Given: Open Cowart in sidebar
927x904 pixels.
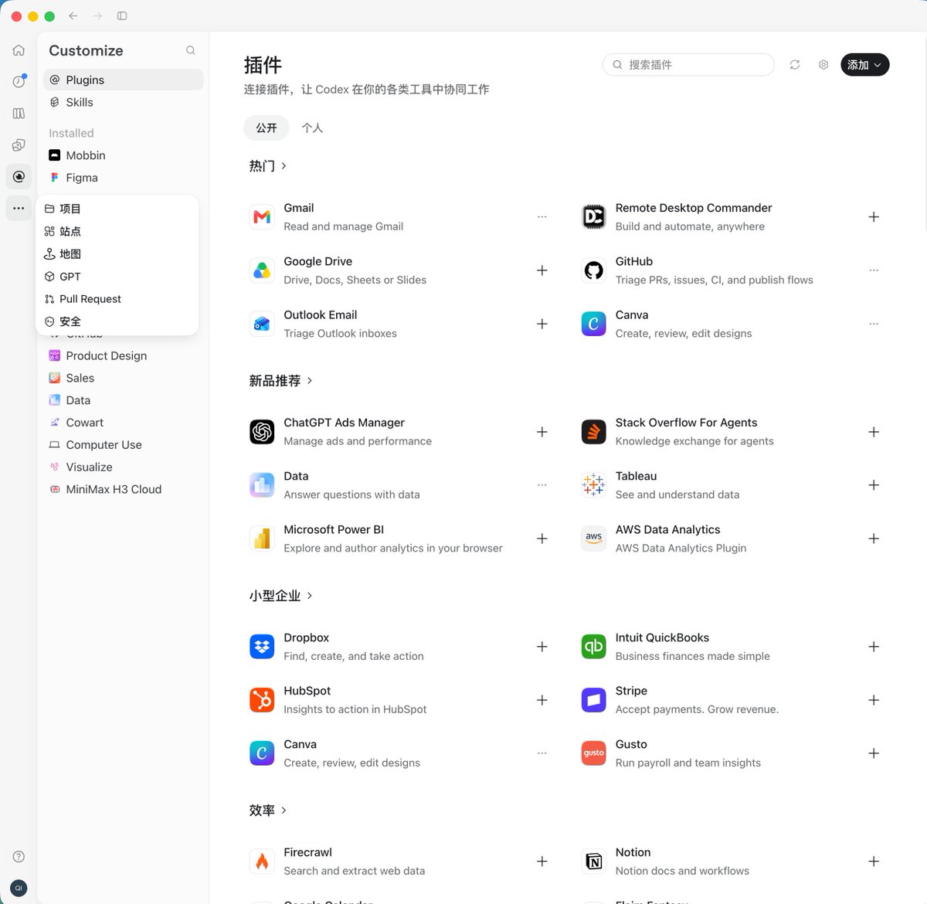Looking at the screenshot, I should [x=123, y=423].
